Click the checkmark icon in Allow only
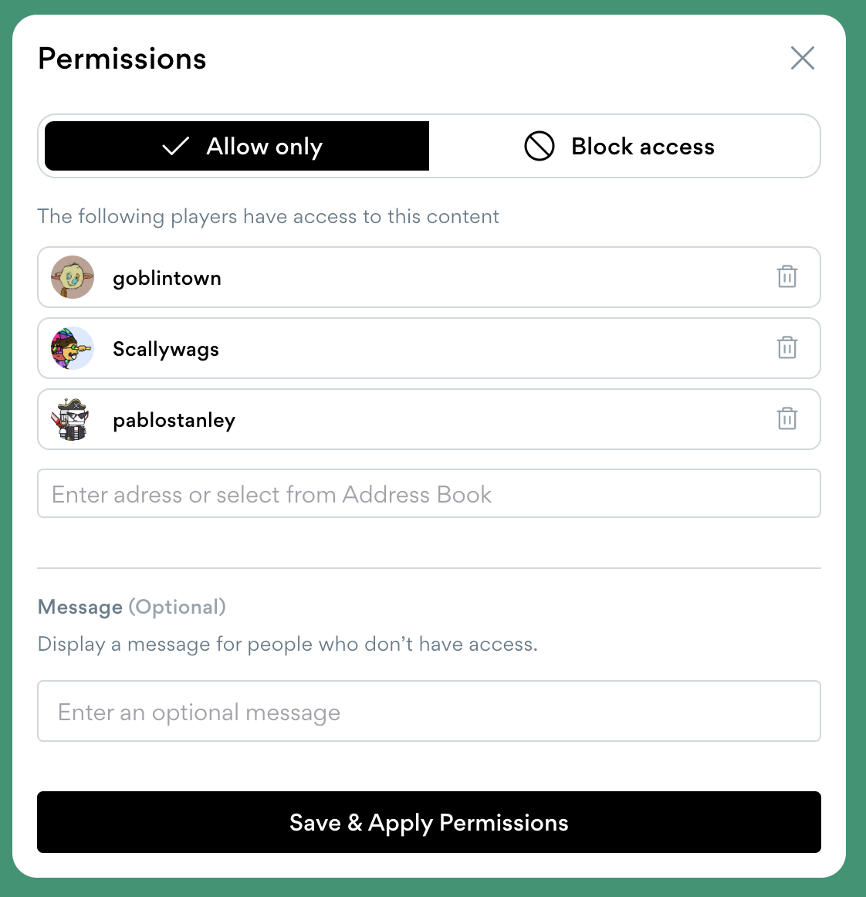Image resolution: width=866 pixels, height=897 pixels. [176, 146]
